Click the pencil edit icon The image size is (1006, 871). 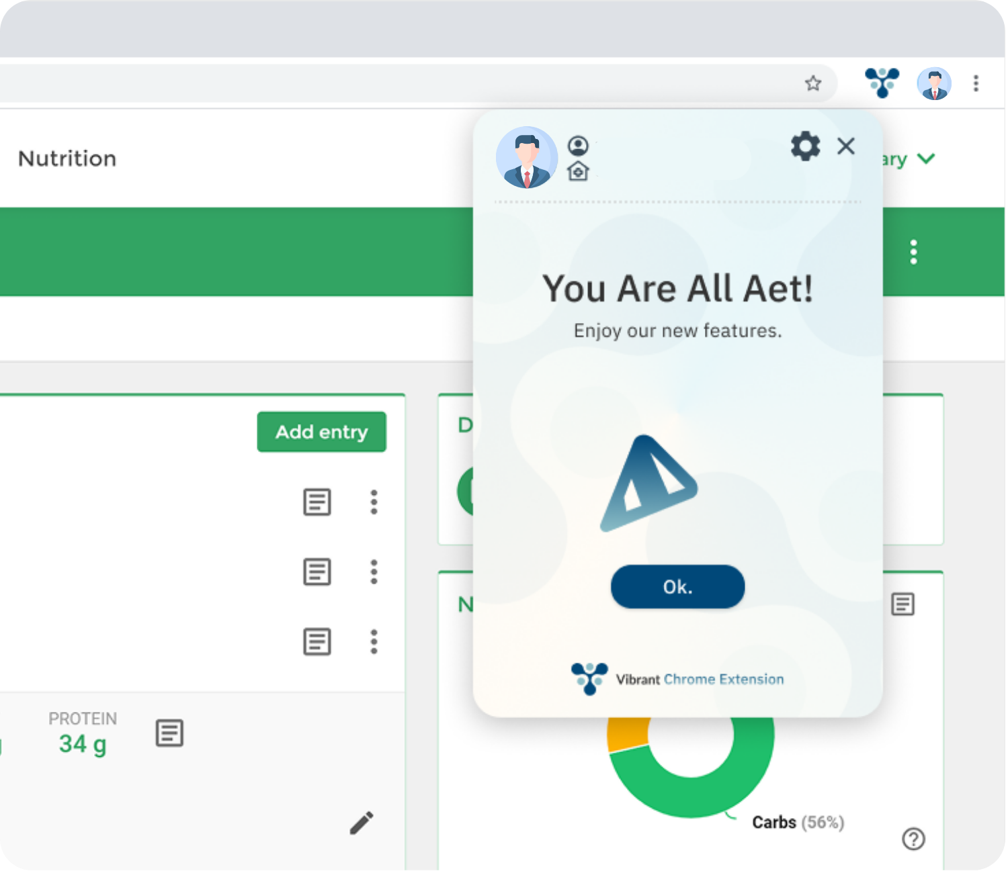[x=361, y=823]
